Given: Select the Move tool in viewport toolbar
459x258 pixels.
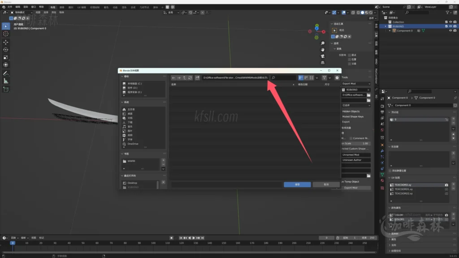Looking at the screenshot, I should [6, 42].
